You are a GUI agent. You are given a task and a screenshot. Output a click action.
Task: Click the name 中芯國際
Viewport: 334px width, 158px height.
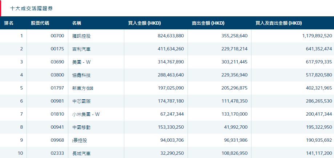click(x=81, y=101)
